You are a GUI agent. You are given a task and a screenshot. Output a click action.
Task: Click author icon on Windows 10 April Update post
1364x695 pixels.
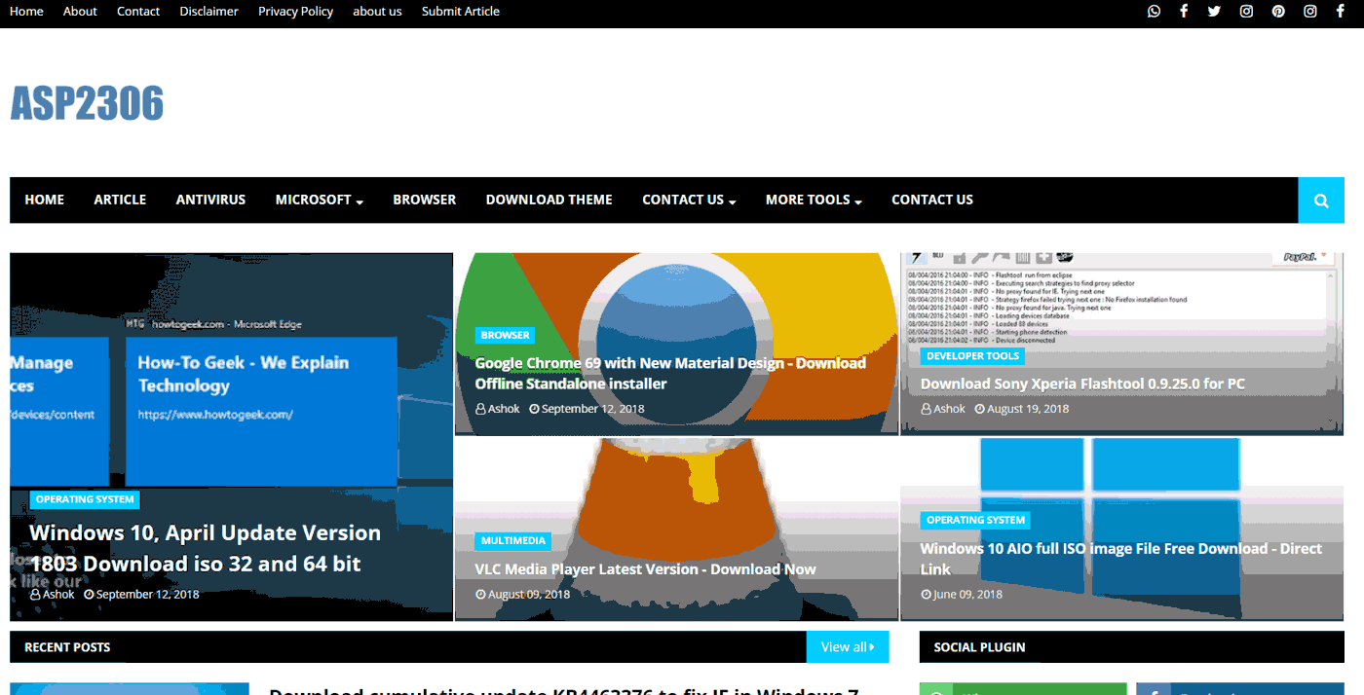coord(35,595)
